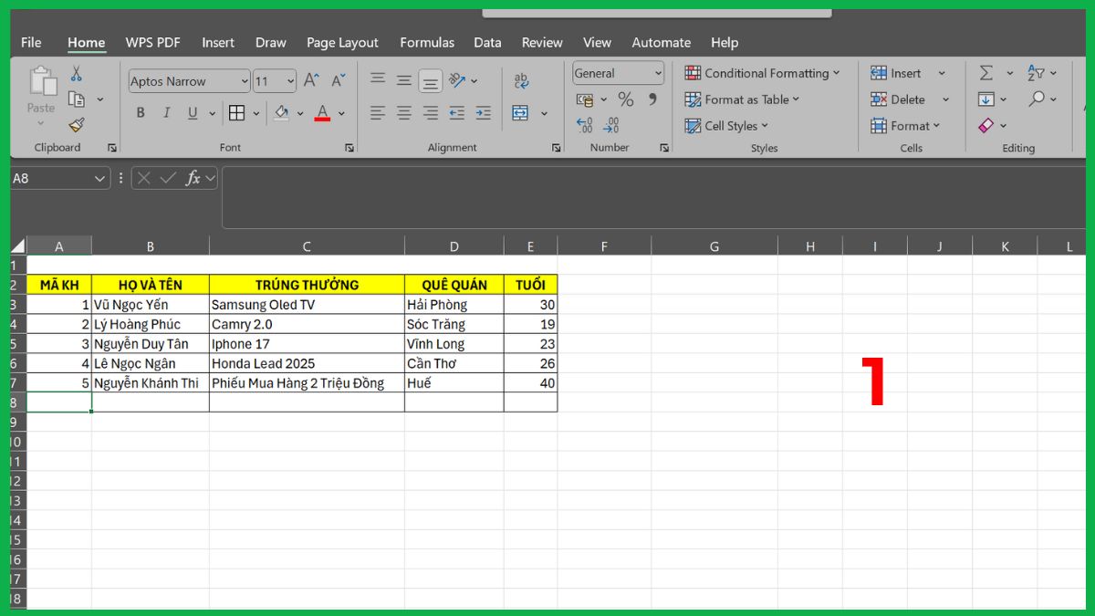This screenshot has height=616, width=1095.
Task: Select the Increase Font Size icon
Action: point(310,79)
